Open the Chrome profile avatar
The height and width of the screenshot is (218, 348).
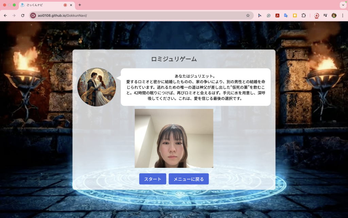[334, 15]
